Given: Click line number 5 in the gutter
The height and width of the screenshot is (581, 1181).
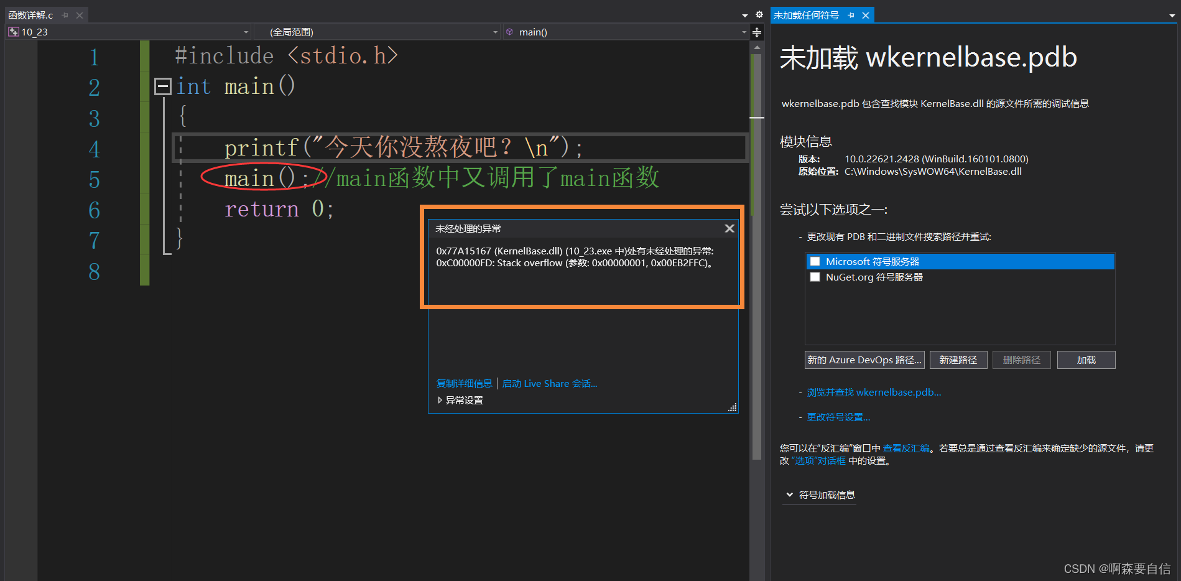Looking at the screenshot, I should coord(94,179).
